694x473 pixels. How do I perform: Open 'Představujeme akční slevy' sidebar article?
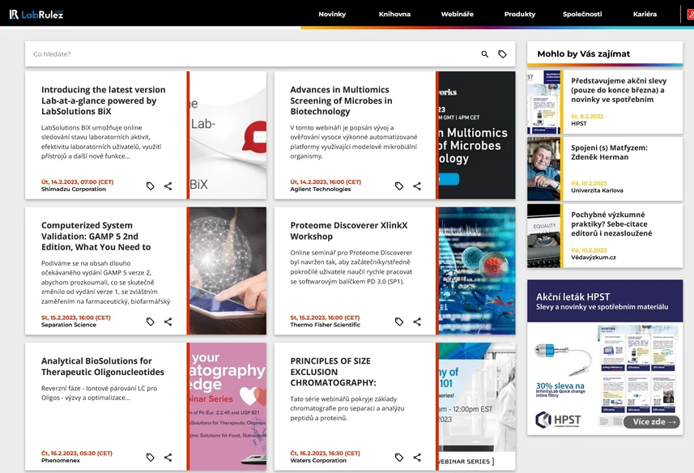point(619,90)
